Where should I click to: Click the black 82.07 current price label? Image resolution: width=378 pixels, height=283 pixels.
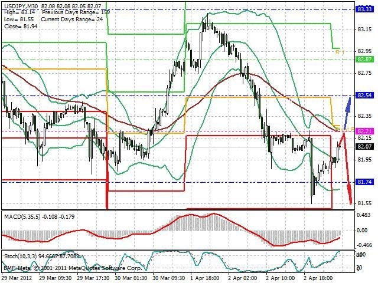click(x=364, y=146)
